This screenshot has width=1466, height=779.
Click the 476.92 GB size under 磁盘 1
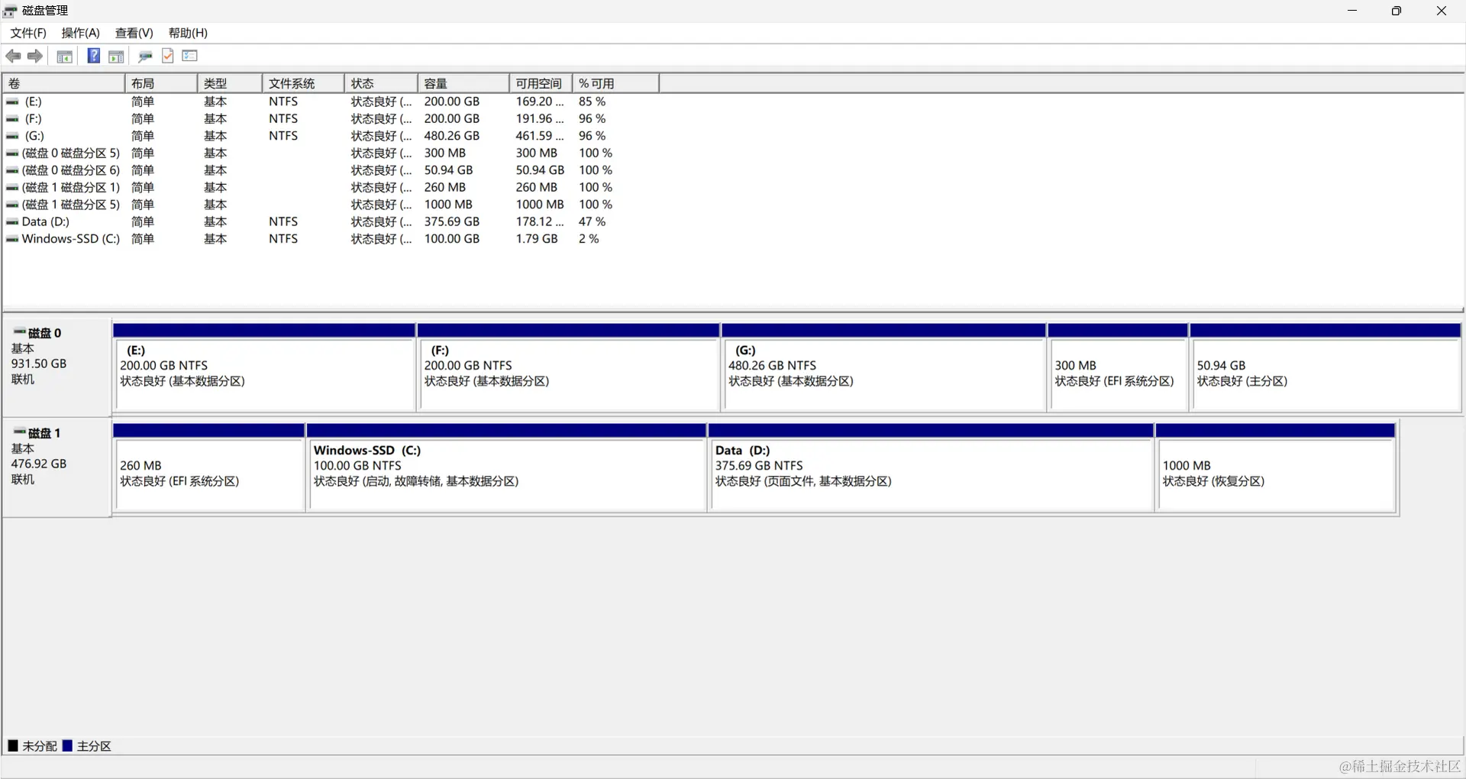(39, 464)
